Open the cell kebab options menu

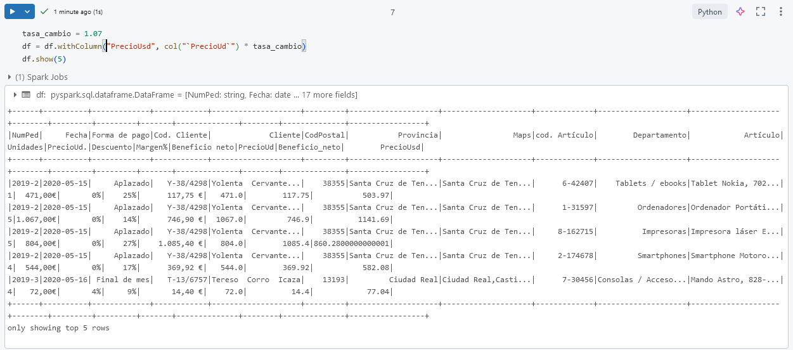pos(780,11)
